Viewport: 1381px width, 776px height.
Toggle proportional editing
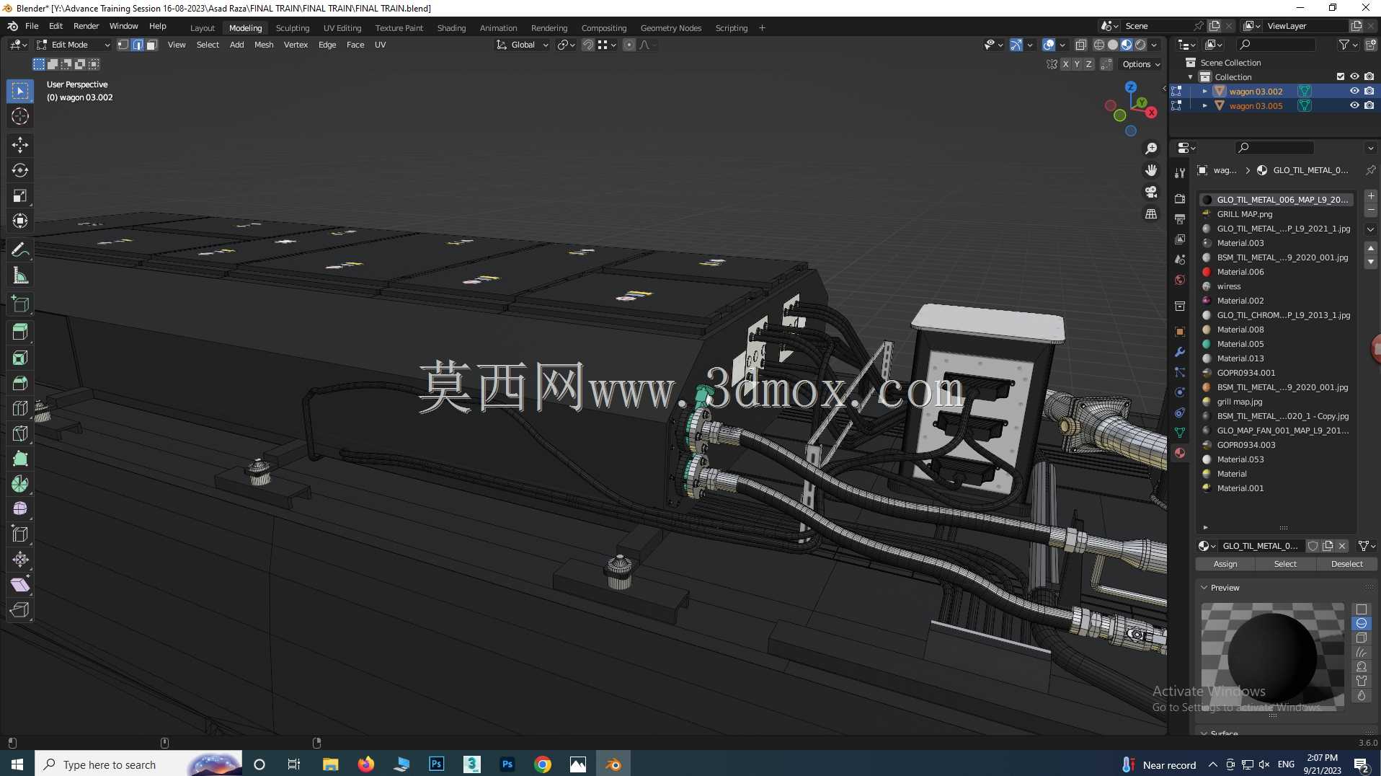click(629, 45)
